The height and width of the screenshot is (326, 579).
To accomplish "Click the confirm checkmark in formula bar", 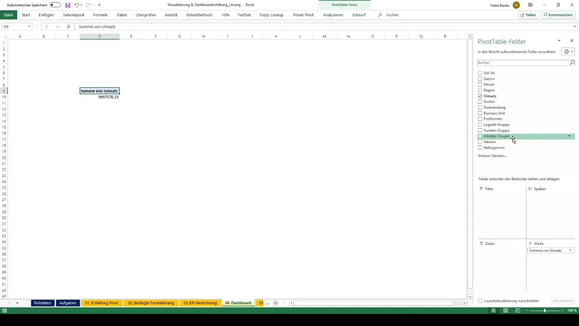I will (58, 27).
